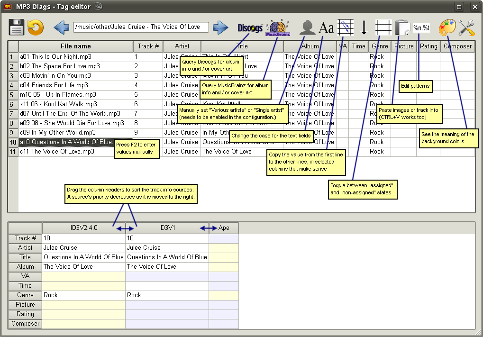The height and width of the screenshot is (337, 483).
Task: Query MusicBrainz for album info
Action: coord(278,28)
